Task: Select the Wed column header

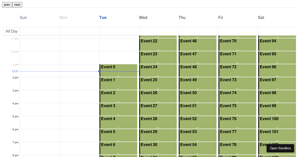Action: pos(143,17)
